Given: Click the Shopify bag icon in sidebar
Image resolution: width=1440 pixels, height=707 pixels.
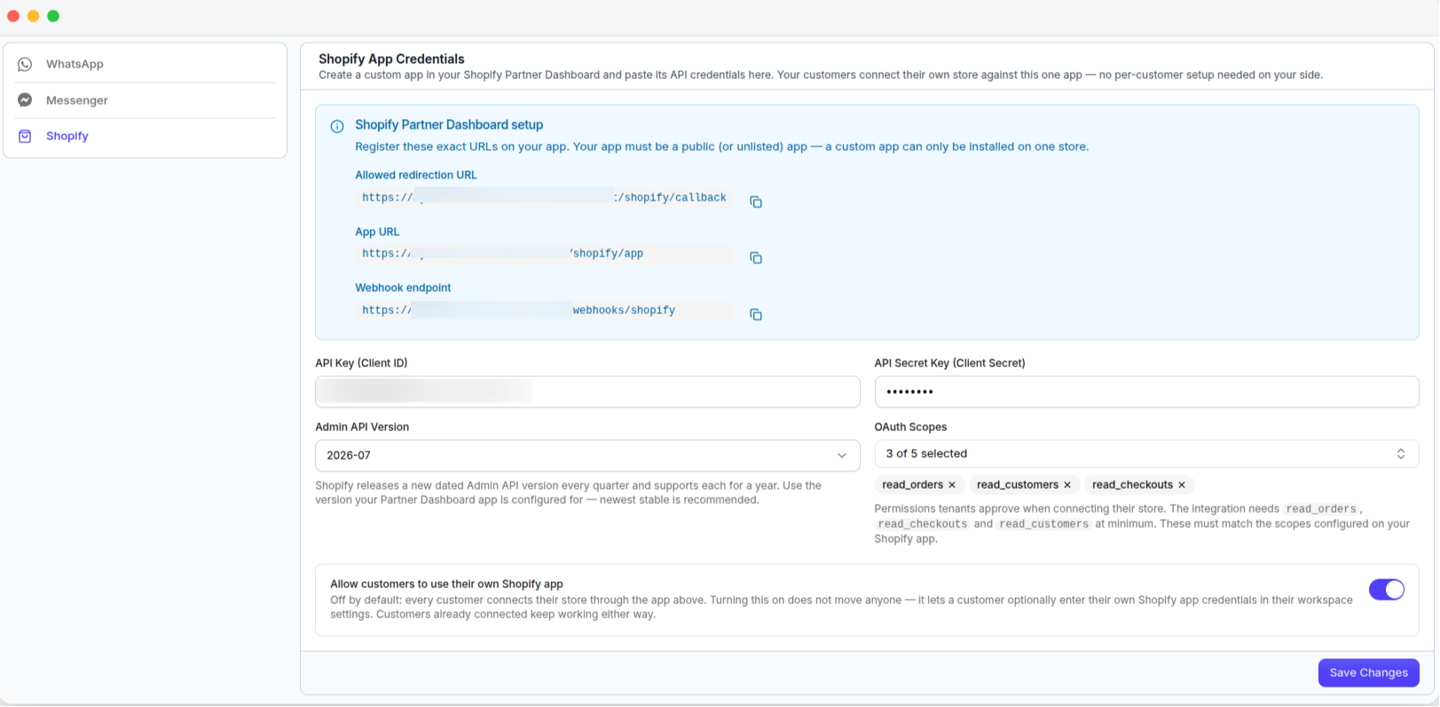Looking at the screenshot, I should pos(25,136).
